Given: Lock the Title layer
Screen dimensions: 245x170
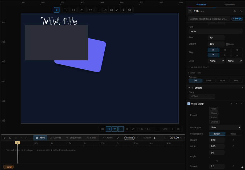Looking at the screenshot, I should (x=240, y=11).
